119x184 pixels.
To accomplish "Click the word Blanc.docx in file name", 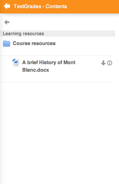I will pyautogui.click(x=36, y=70).
